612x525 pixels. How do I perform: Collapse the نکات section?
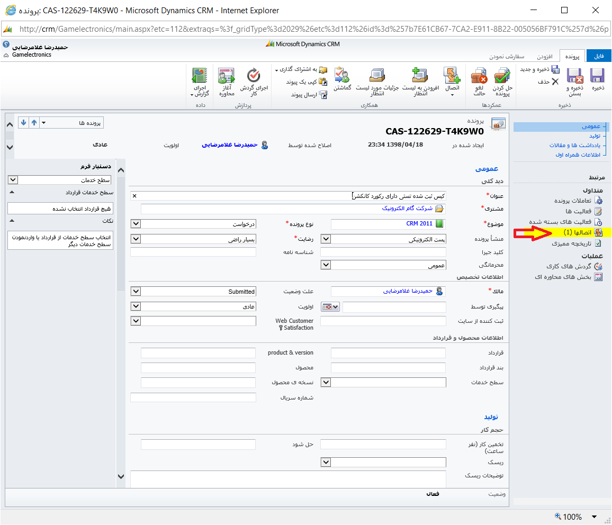pyautogui.click(x=12, y=221)
